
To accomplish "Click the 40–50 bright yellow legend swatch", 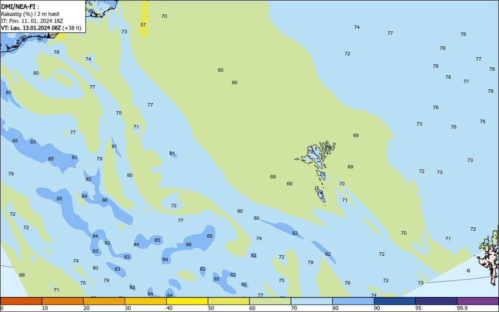I will (187, 301).
